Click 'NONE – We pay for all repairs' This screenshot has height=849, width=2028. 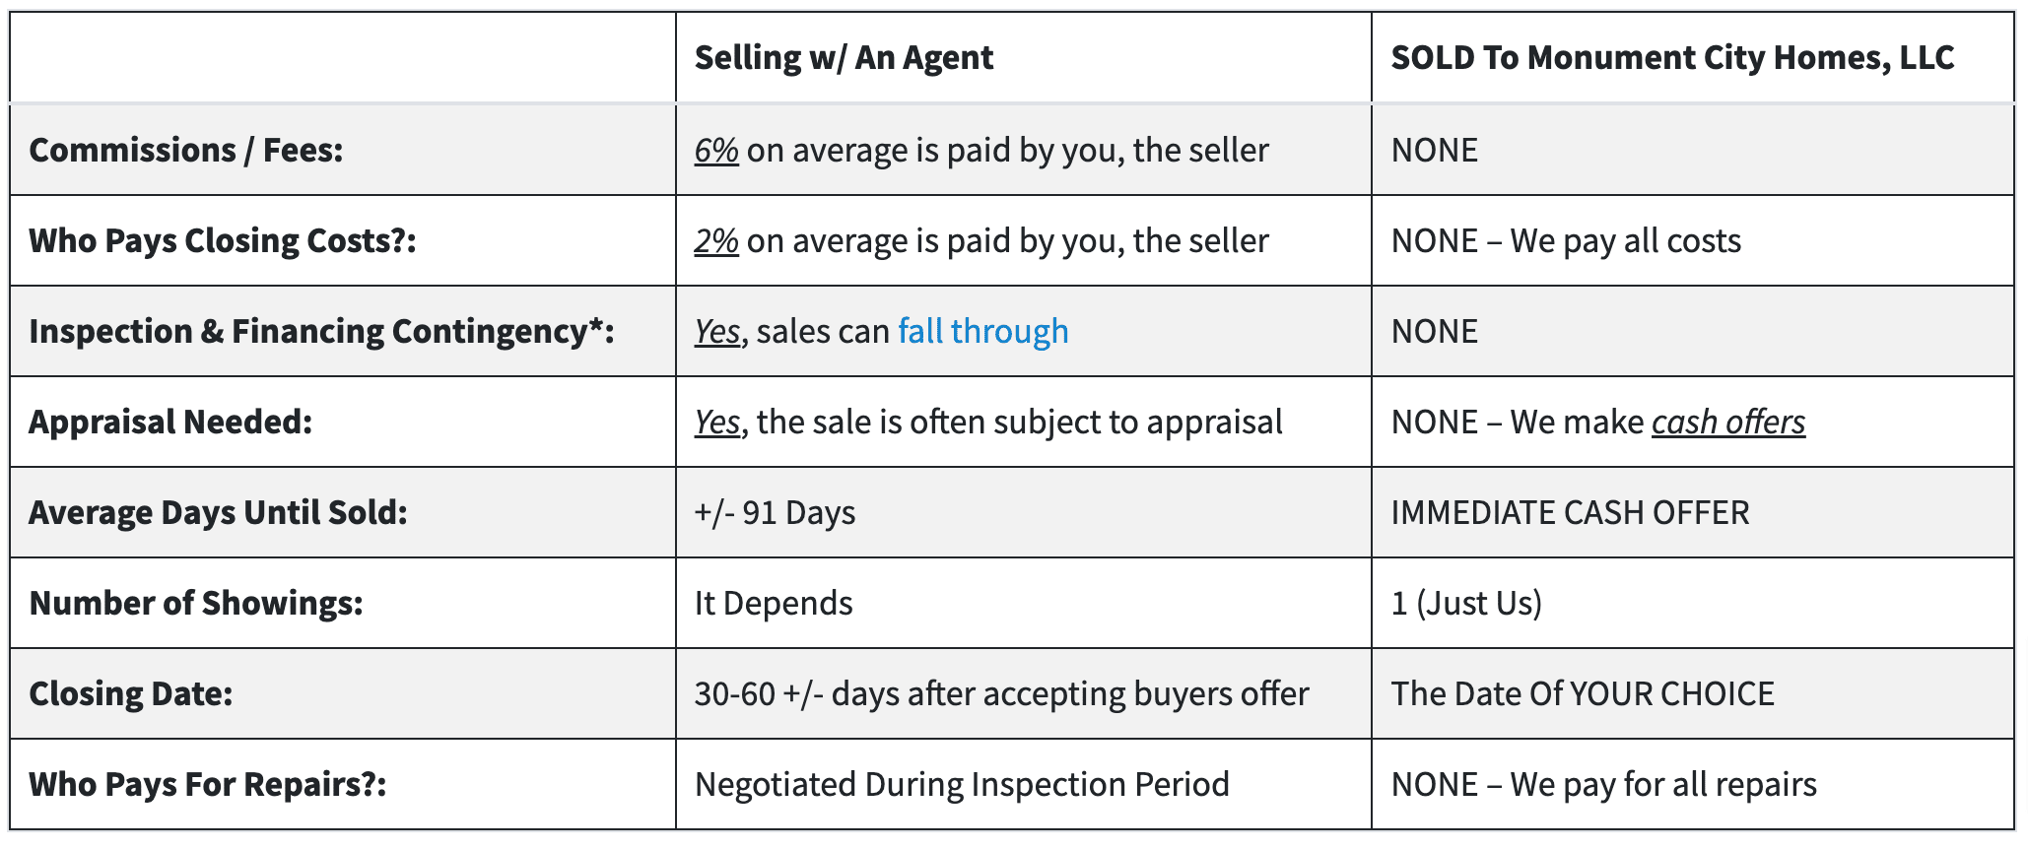tap(1604, 785)
